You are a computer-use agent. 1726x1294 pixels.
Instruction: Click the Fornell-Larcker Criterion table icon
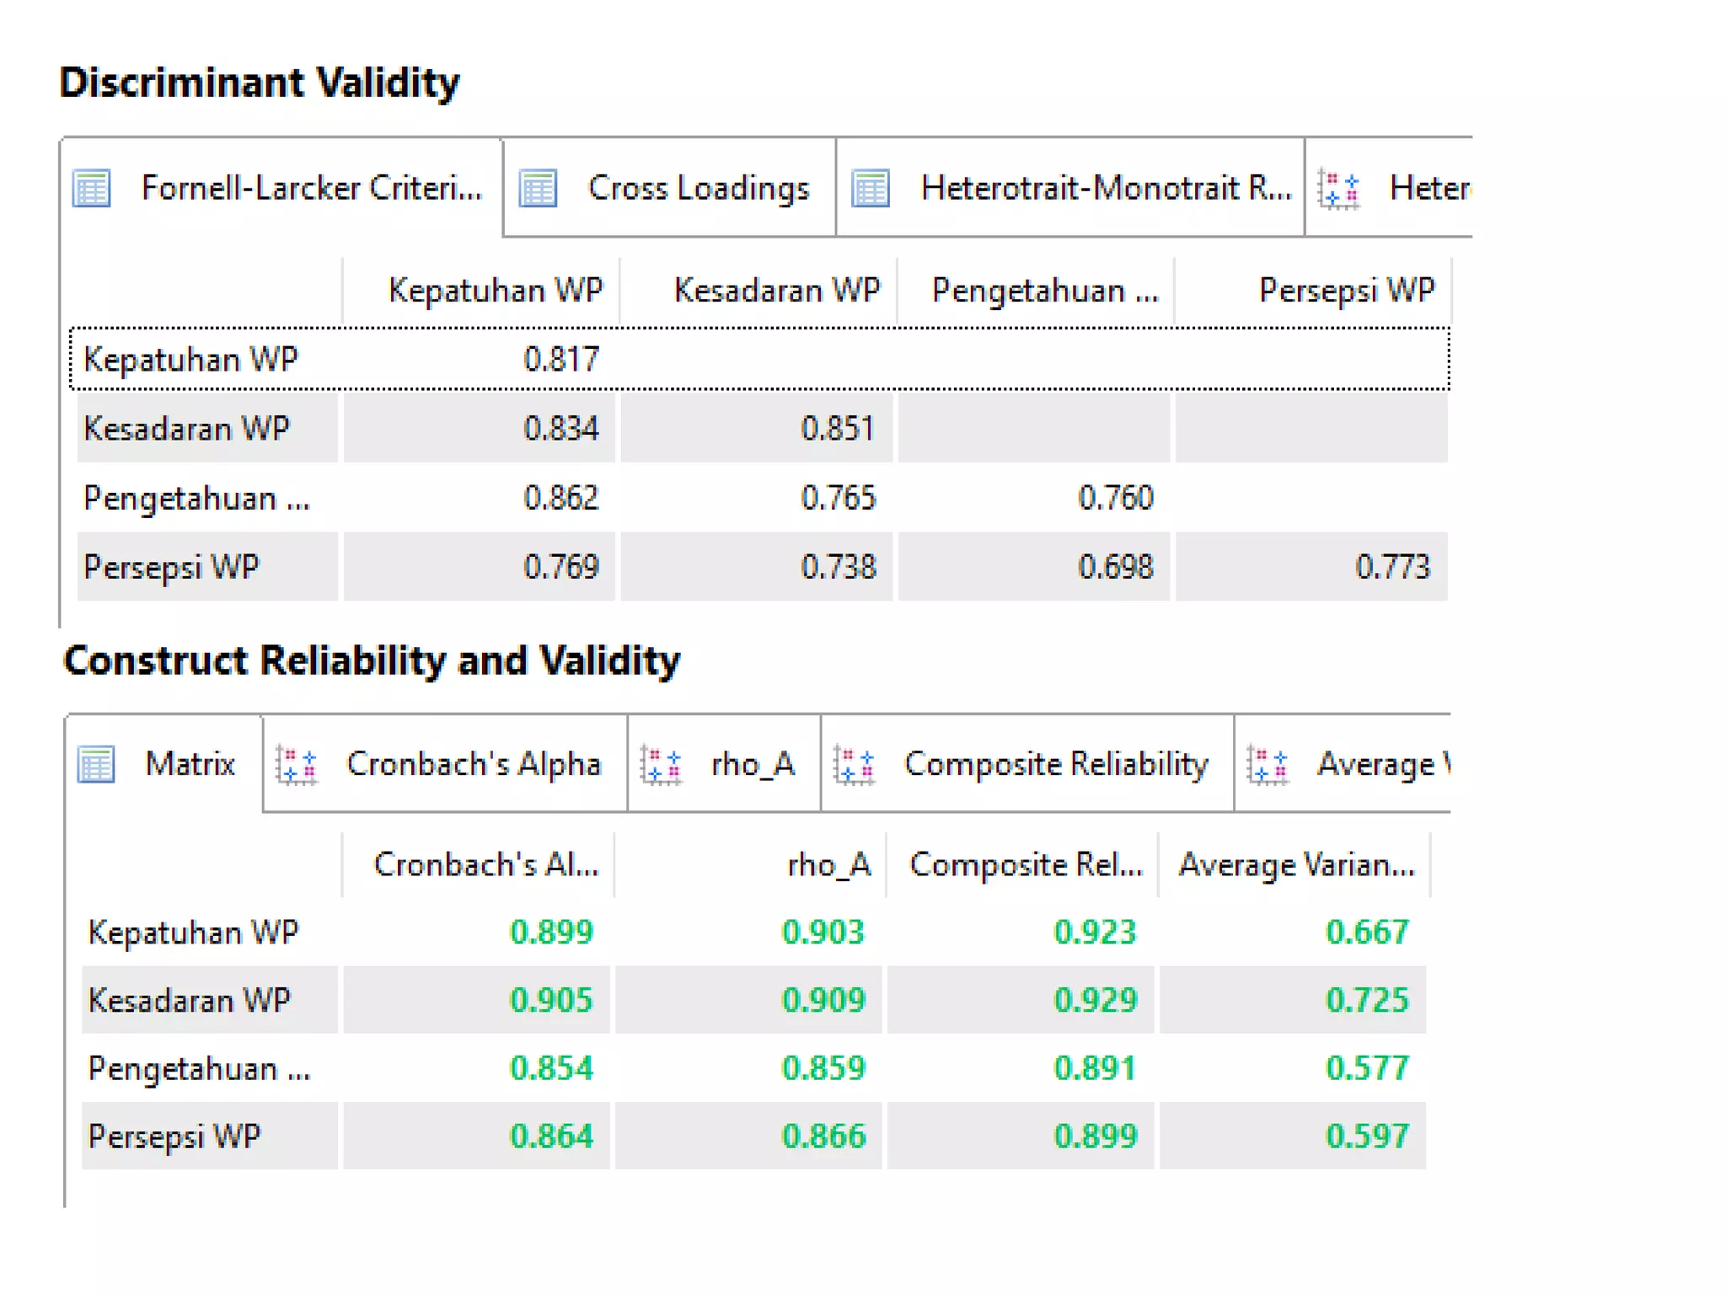(92, 188)
